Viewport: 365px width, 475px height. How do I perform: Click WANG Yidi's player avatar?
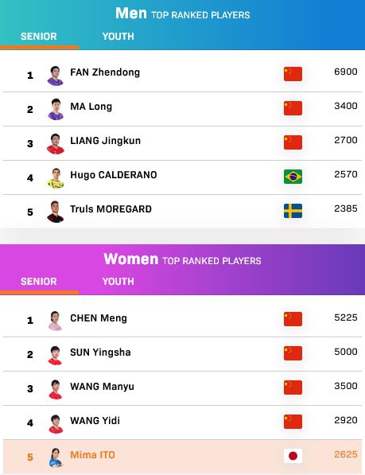[x=56, y=423]
